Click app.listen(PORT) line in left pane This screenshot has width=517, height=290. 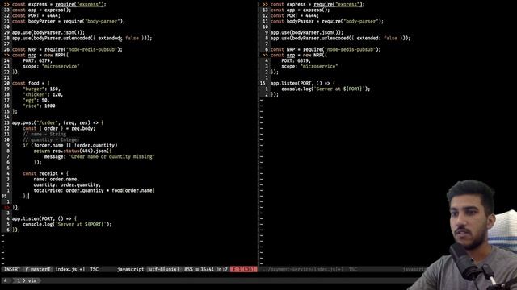click(44, 218)
